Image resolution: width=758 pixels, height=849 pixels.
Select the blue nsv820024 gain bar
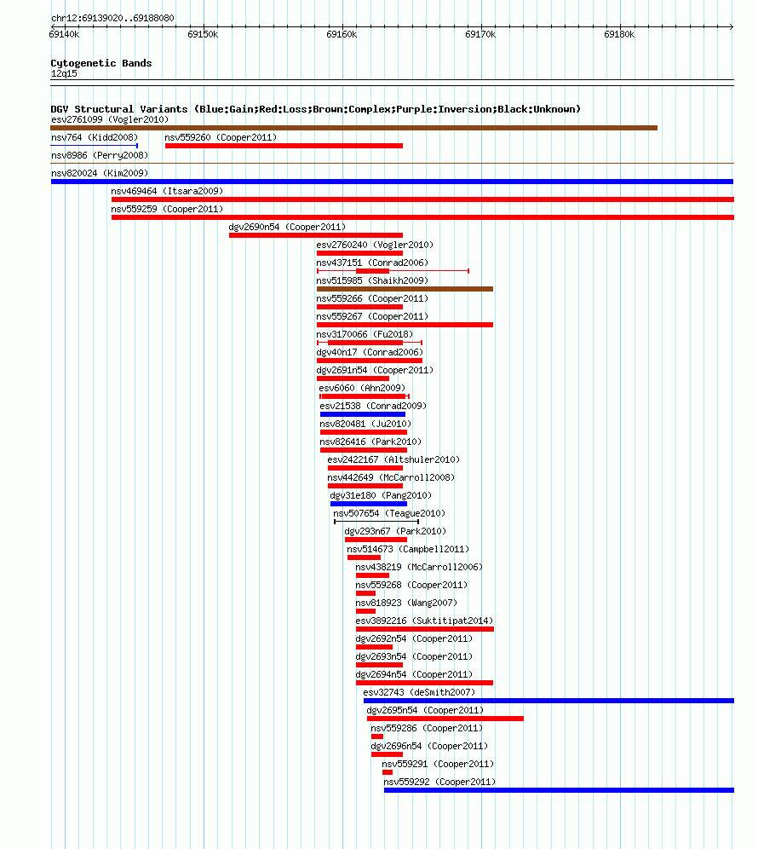393,182
